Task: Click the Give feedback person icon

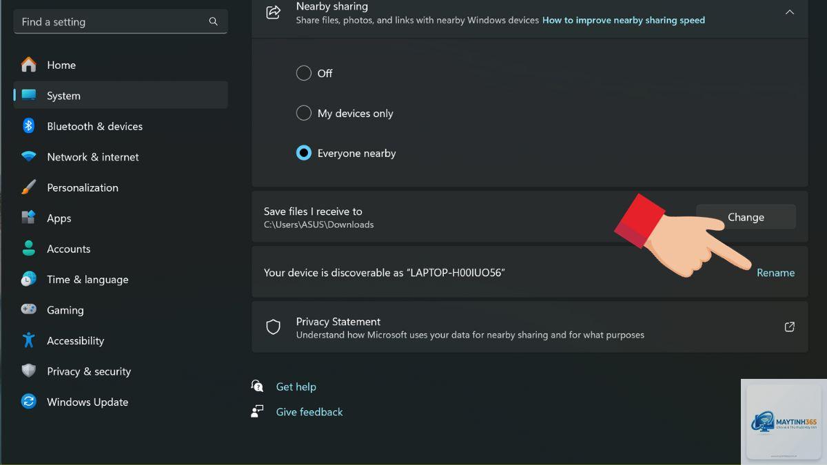Action: 258,411
